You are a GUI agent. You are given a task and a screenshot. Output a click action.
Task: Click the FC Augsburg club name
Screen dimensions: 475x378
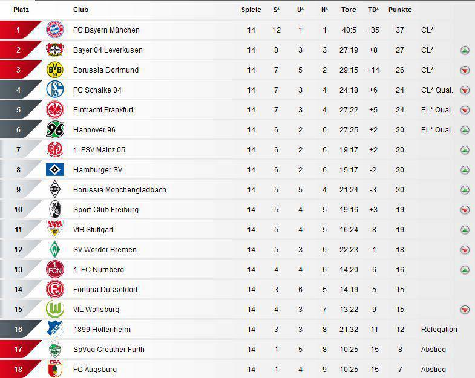point(95,370)
